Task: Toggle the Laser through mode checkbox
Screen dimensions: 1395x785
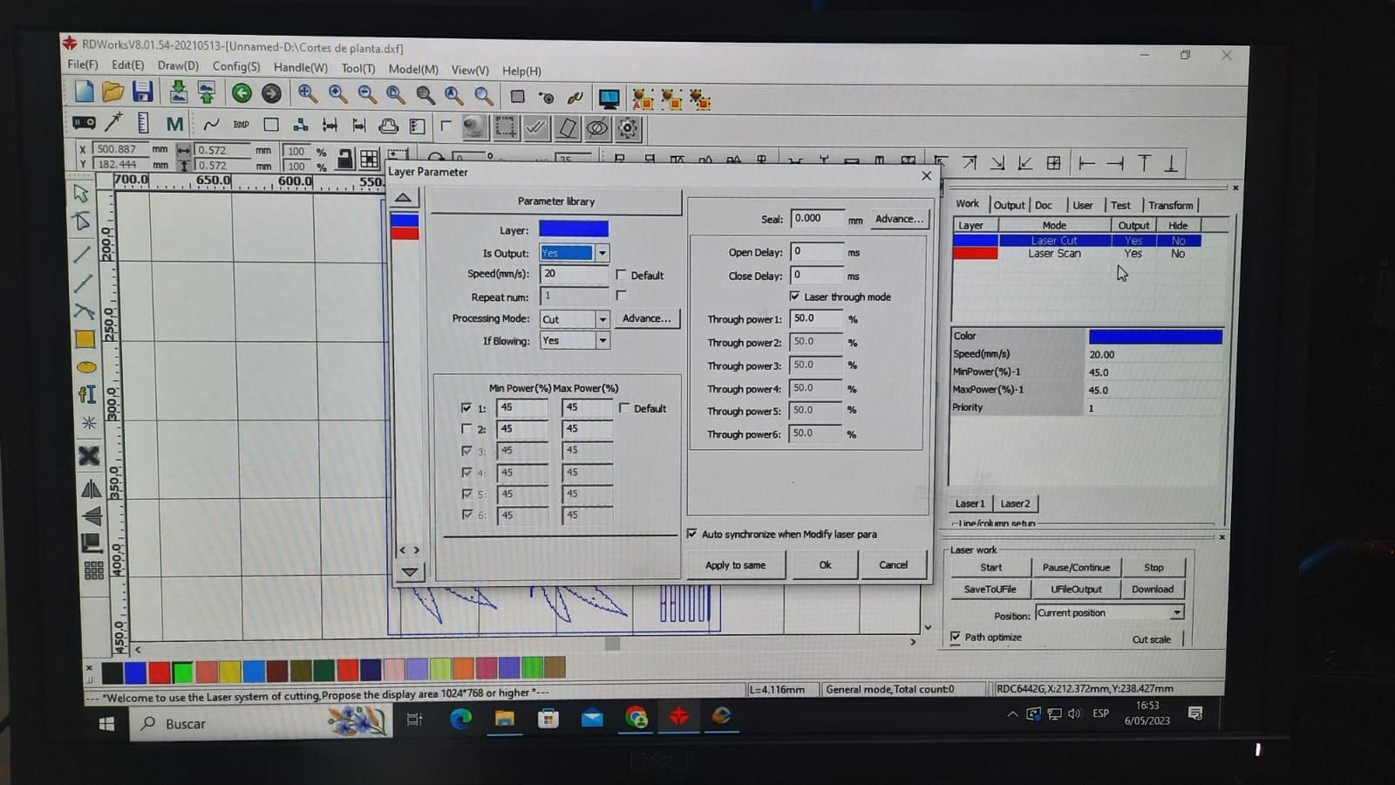Action: click(x=794, y=297)
